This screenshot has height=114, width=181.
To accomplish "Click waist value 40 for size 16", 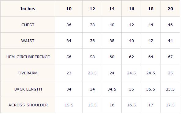I will [131, 41].
